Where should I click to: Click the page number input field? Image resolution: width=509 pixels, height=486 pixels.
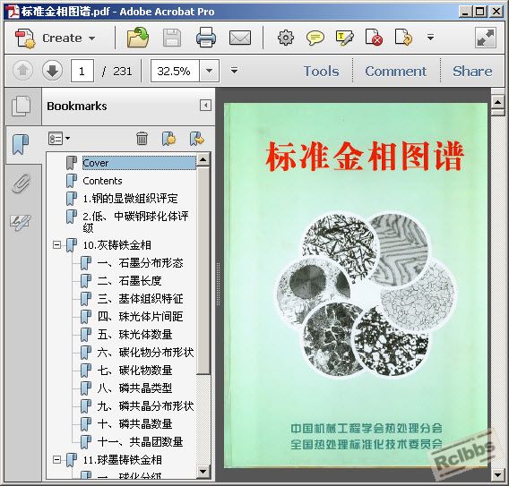coord(82,71)
